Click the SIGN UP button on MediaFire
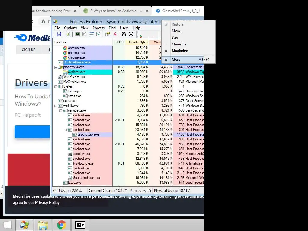This screenshot has width=308, height=231. 29,50
